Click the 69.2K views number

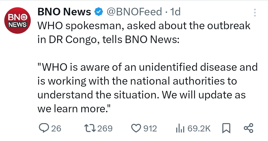pyautogui.click(x=199, y=129)
